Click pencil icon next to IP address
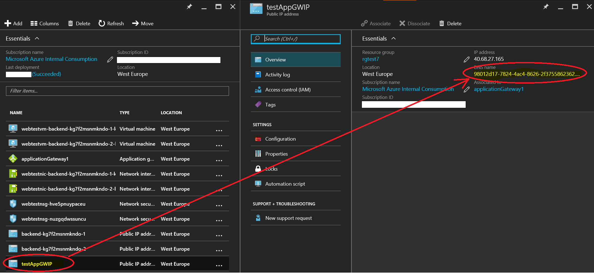The height and width of the screenshot is (274, 594). 467,59
